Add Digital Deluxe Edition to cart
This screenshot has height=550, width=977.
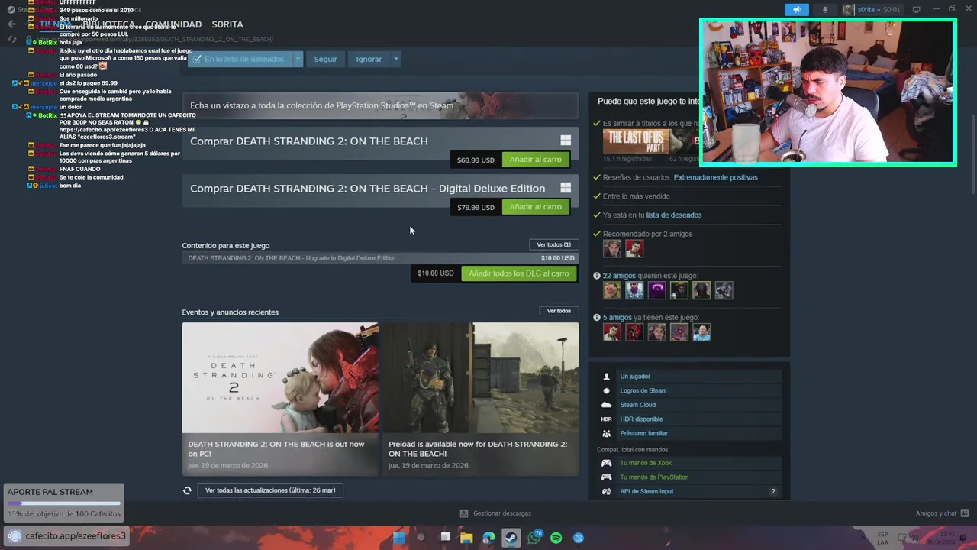(x=535, y=207)
